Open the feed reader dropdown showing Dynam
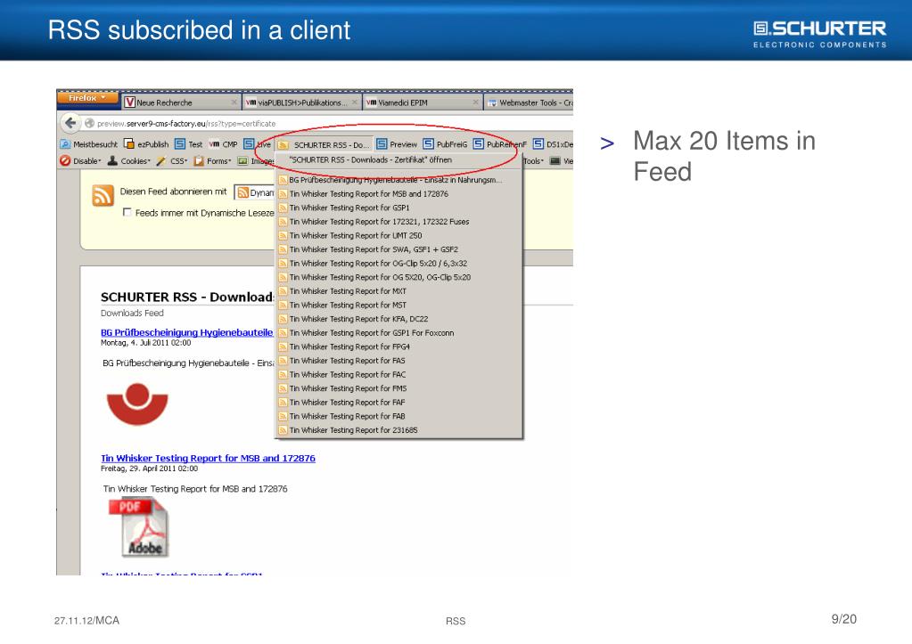 point(254,192)
